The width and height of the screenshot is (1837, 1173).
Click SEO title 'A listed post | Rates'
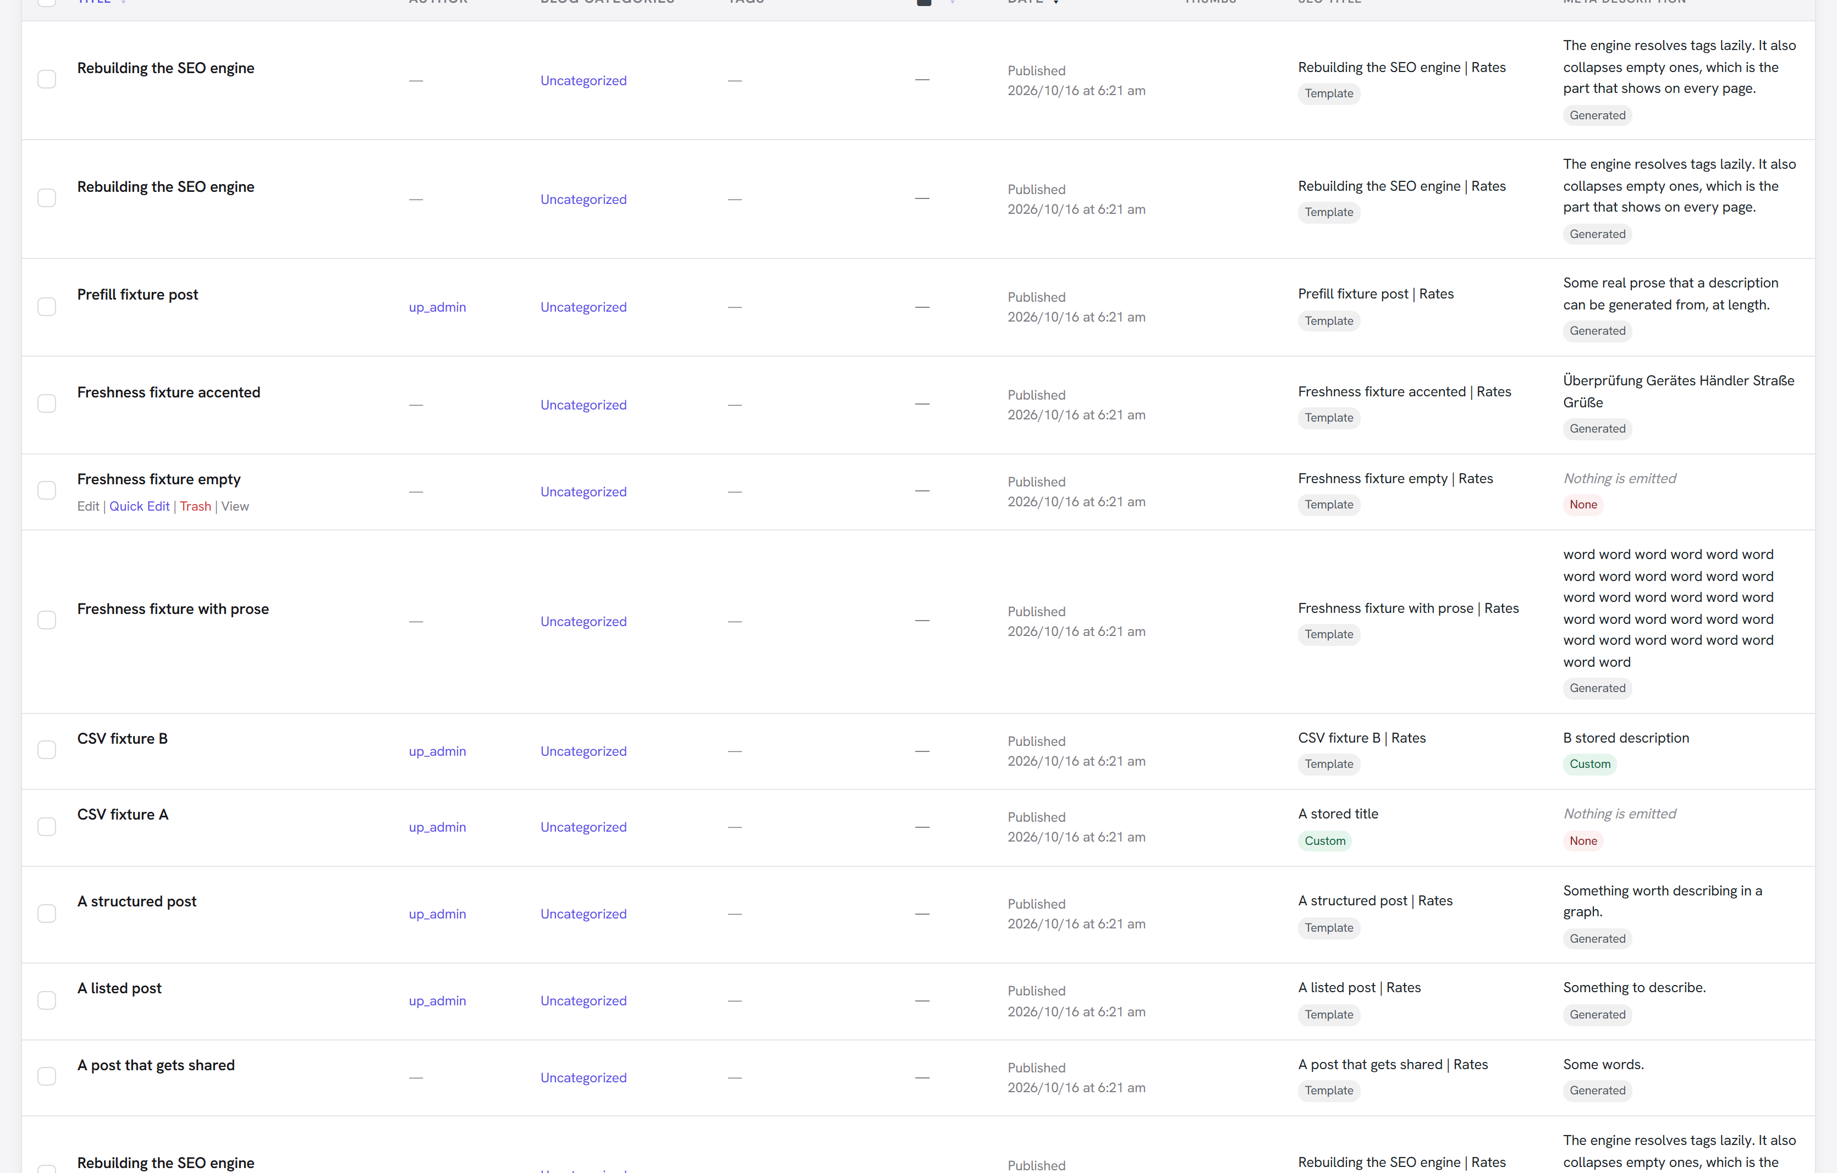click(x=1358, y=988)
